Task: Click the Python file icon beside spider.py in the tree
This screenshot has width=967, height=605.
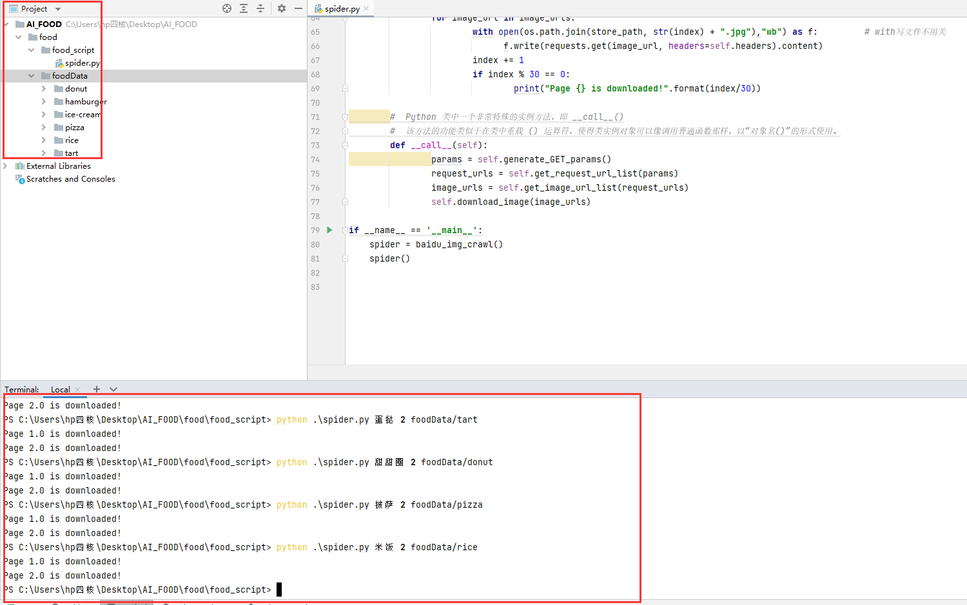Action: [x=59, y=63]
